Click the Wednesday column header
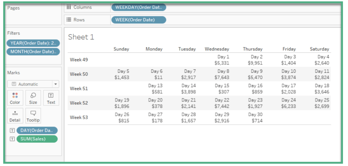348x166 pixels. pos(217,49)
